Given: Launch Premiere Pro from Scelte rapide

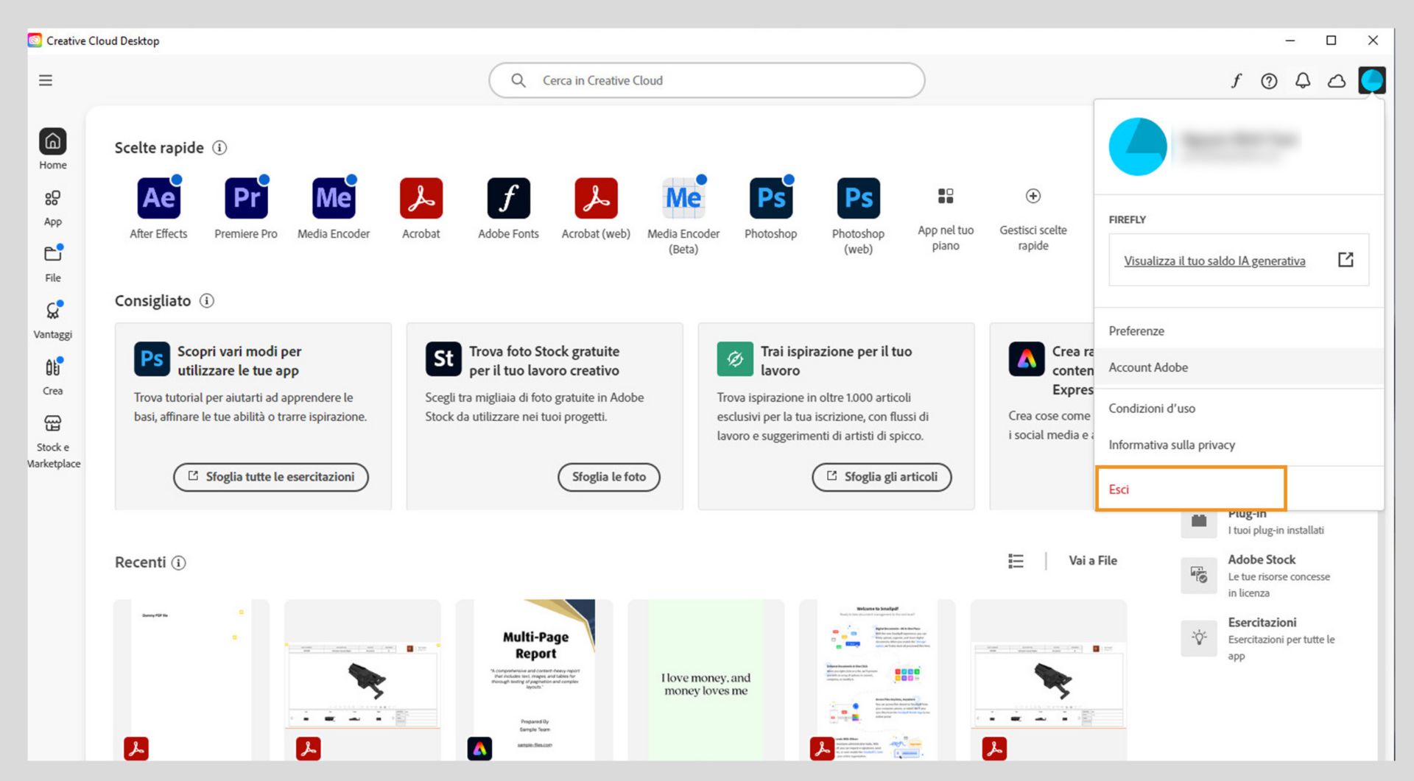Looking at the screenshot, I should click(246, 198).
